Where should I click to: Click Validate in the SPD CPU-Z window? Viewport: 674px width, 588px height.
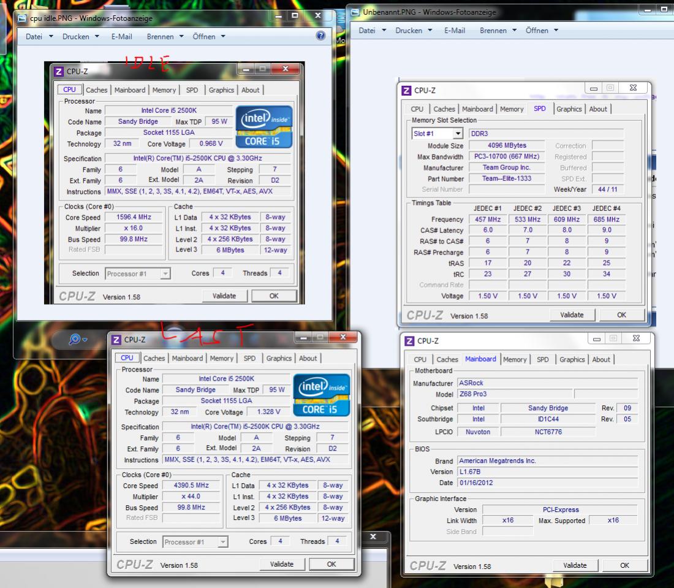[x=572, y=315]
